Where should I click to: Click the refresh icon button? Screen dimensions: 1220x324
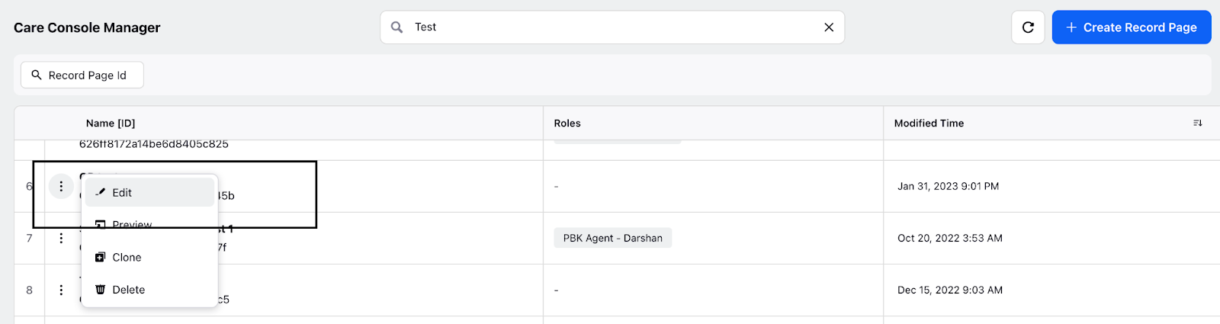coord(1028,27)
